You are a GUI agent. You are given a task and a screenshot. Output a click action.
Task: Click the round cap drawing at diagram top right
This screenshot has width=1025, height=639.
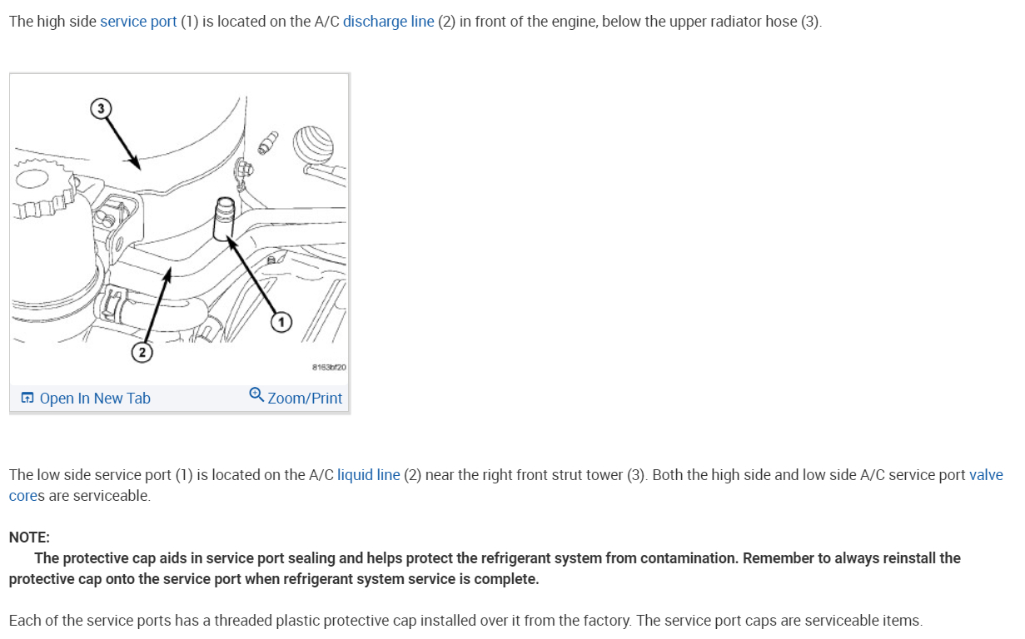coord(312,144)
